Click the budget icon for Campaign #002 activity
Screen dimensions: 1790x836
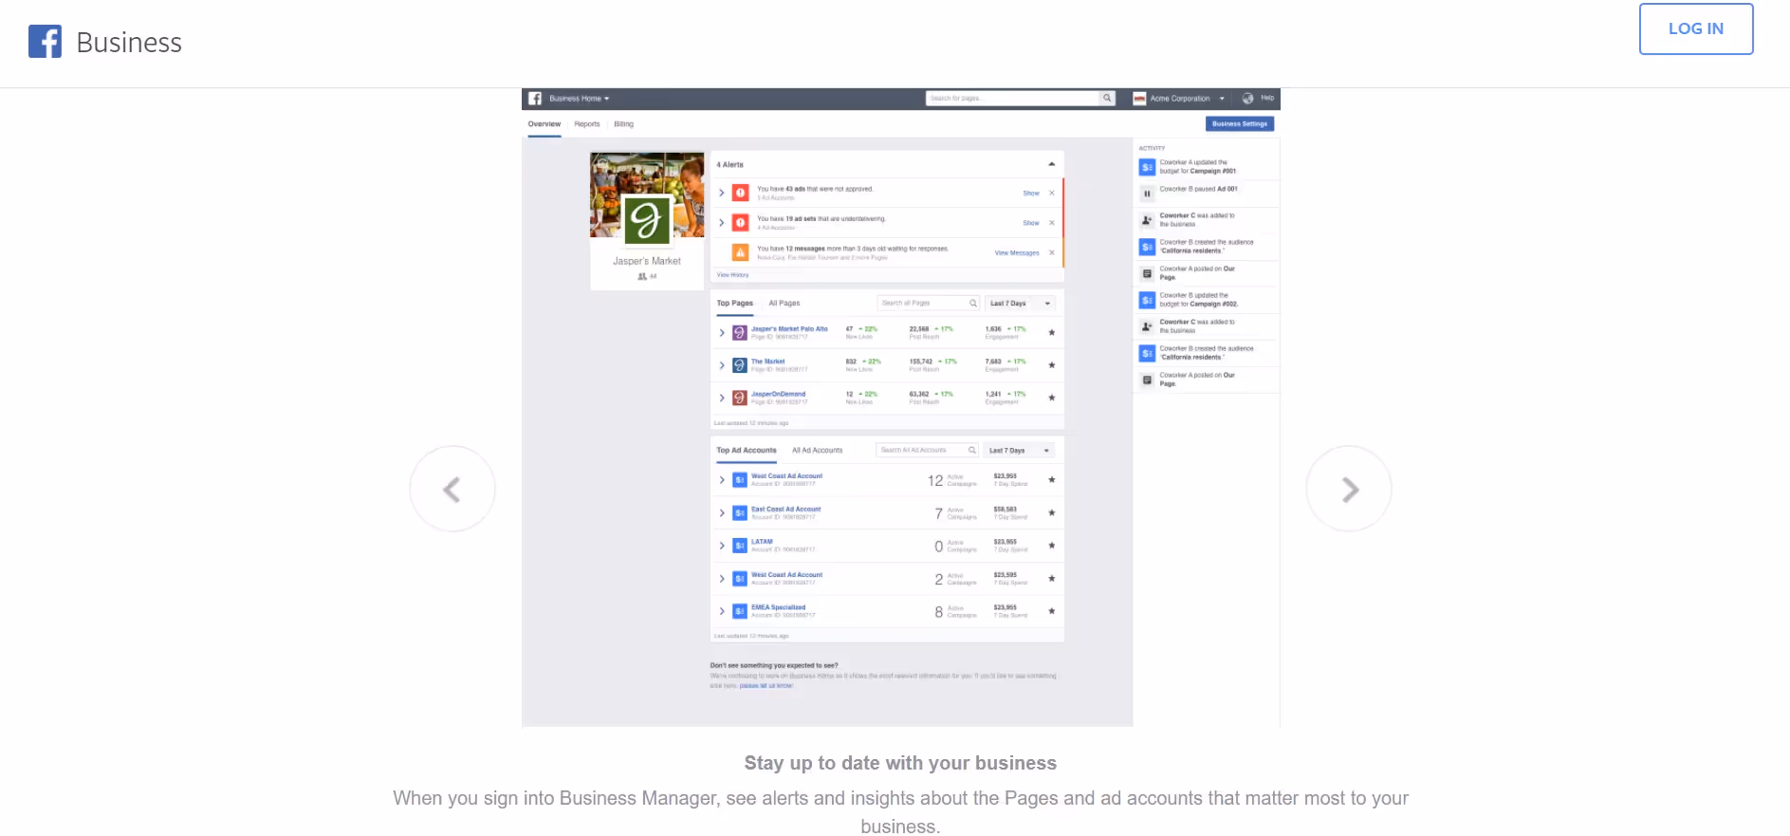tap(1147, 300)
